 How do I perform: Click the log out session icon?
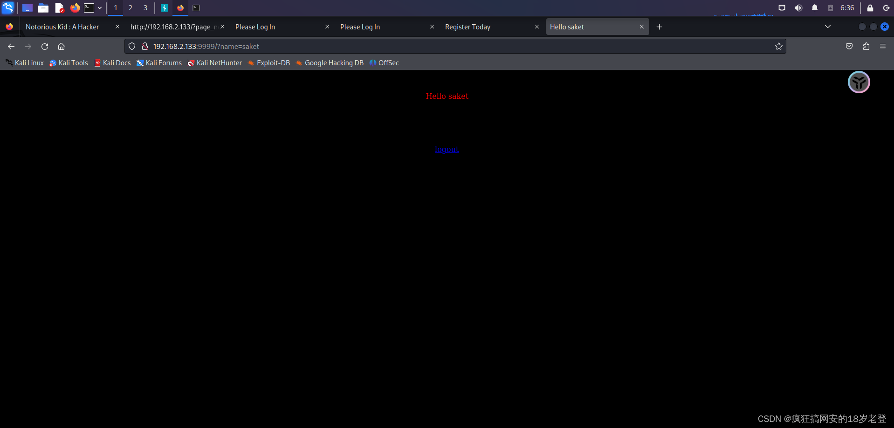pos(886,8)
